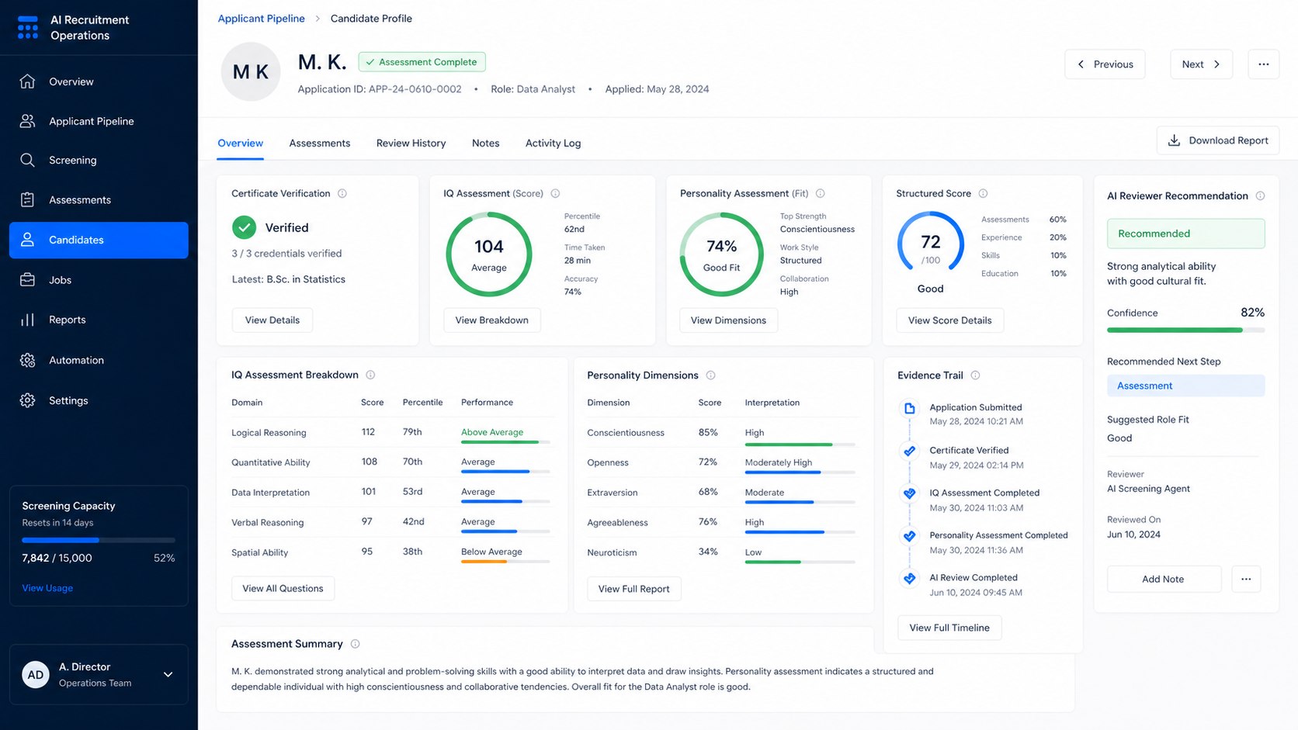Click the Add Note button
Screen dimensions: 1298x730
coord(1163,579)
